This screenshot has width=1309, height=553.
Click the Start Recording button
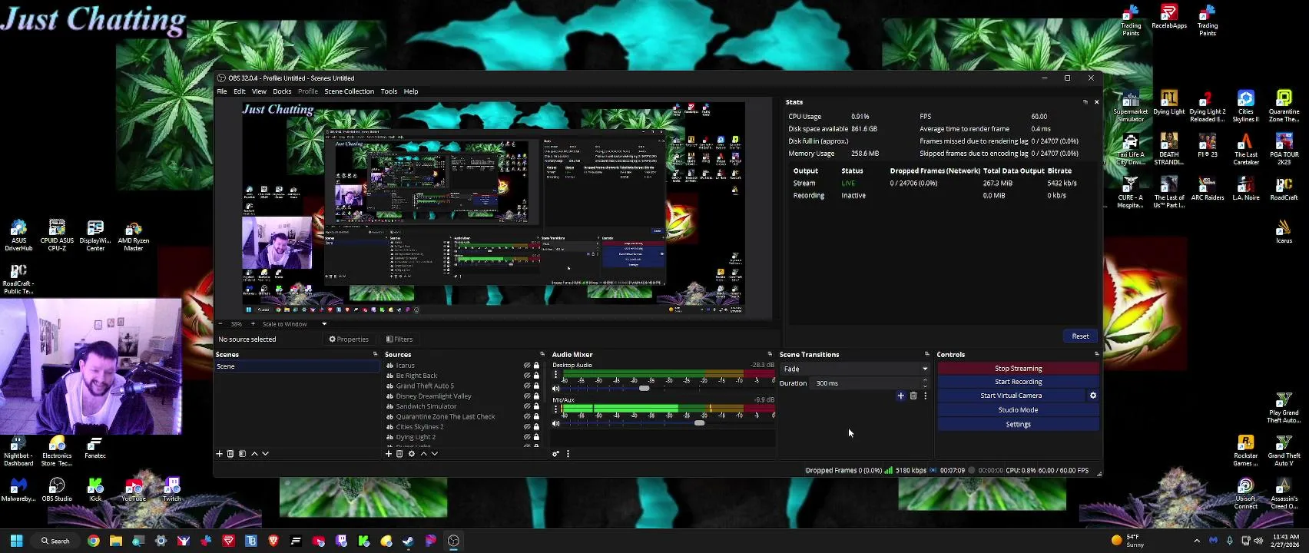coord(1018,382)
